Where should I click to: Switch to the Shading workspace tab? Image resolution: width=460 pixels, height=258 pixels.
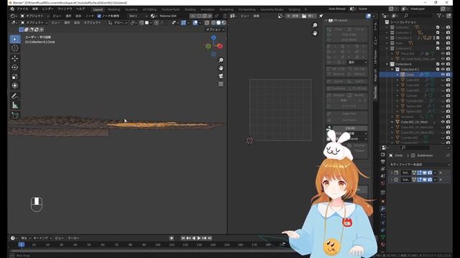pos(190,9)
